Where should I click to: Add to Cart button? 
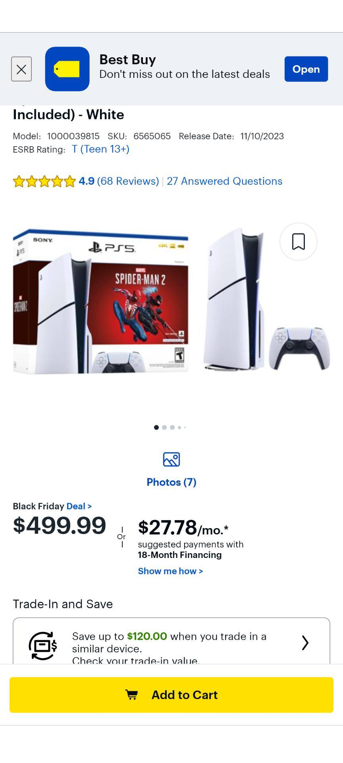click(171, 695)
